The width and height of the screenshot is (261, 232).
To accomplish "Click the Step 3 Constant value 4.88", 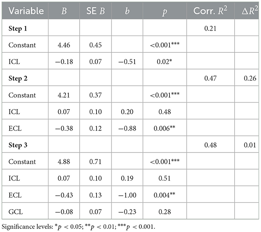I will pyautogui.click(x=64, y=162).
